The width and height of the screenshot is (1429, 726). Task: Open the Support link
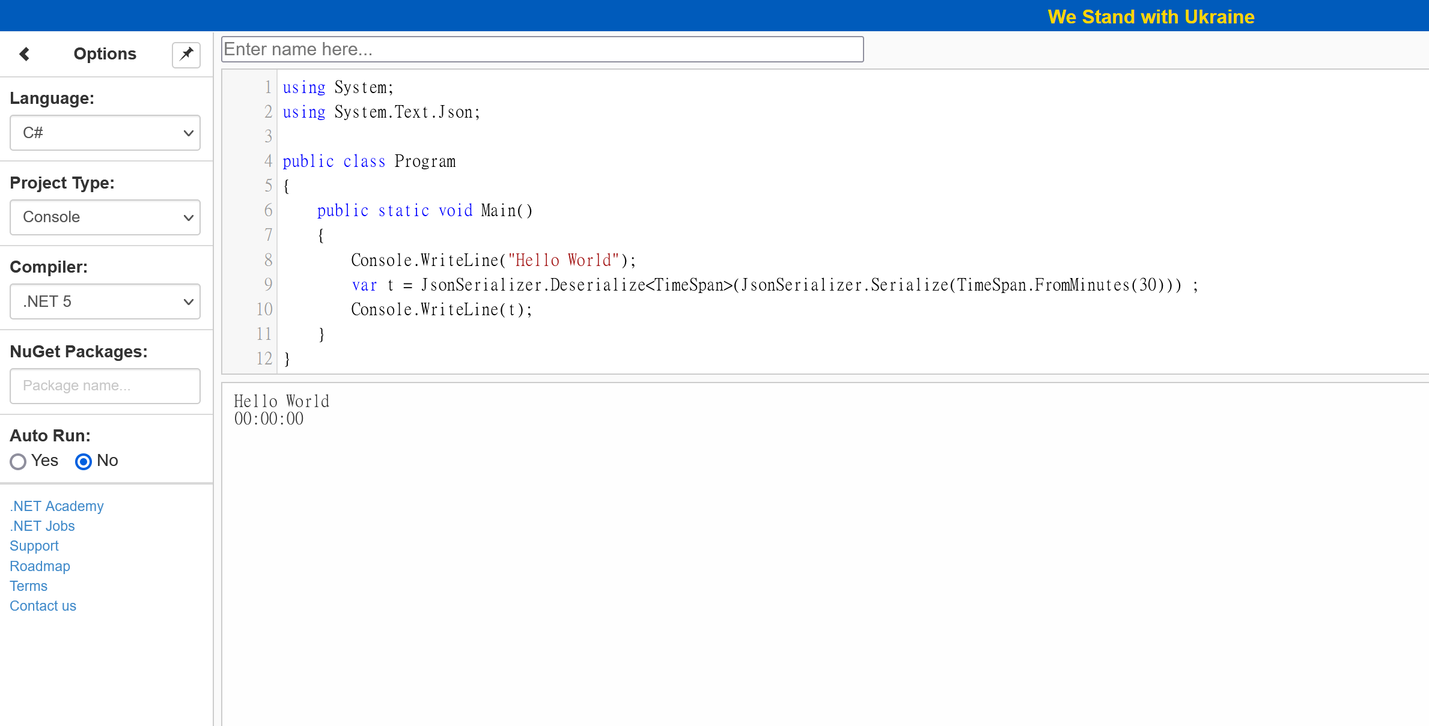pos(34,546)
